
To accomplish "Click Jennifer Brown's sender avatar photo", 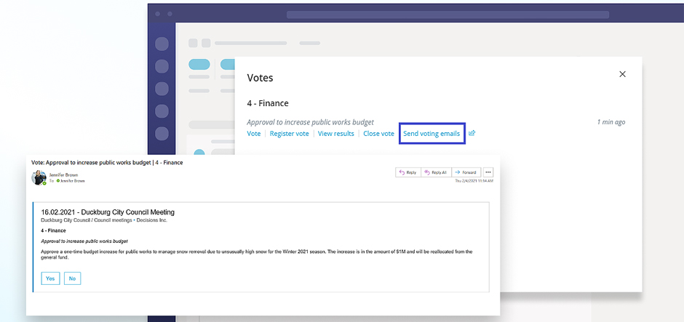I will pos(39,178).
